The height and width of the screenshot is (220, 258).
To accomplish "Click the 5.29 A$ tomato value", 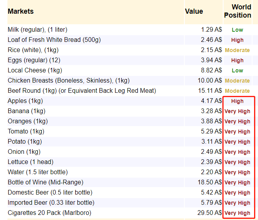I will 211,132.
